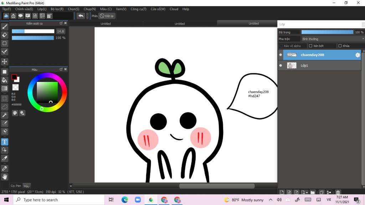Open the Lớp(L) menu
The width and height of the screenshot is (365, 205).
pos(42,9)
